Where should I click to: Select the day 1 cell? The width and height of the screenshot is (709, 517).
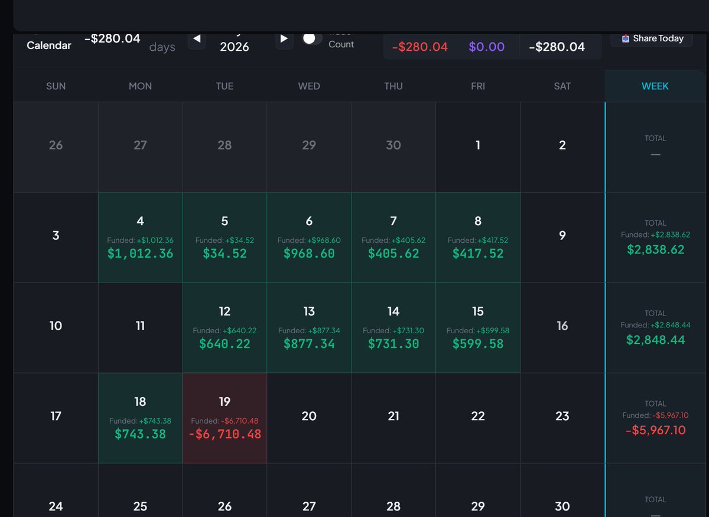[x=478, y=147]
